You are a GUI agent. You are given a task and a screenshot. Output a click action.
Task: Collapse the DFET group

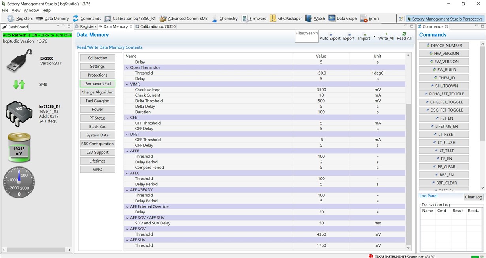click(127, 134)
